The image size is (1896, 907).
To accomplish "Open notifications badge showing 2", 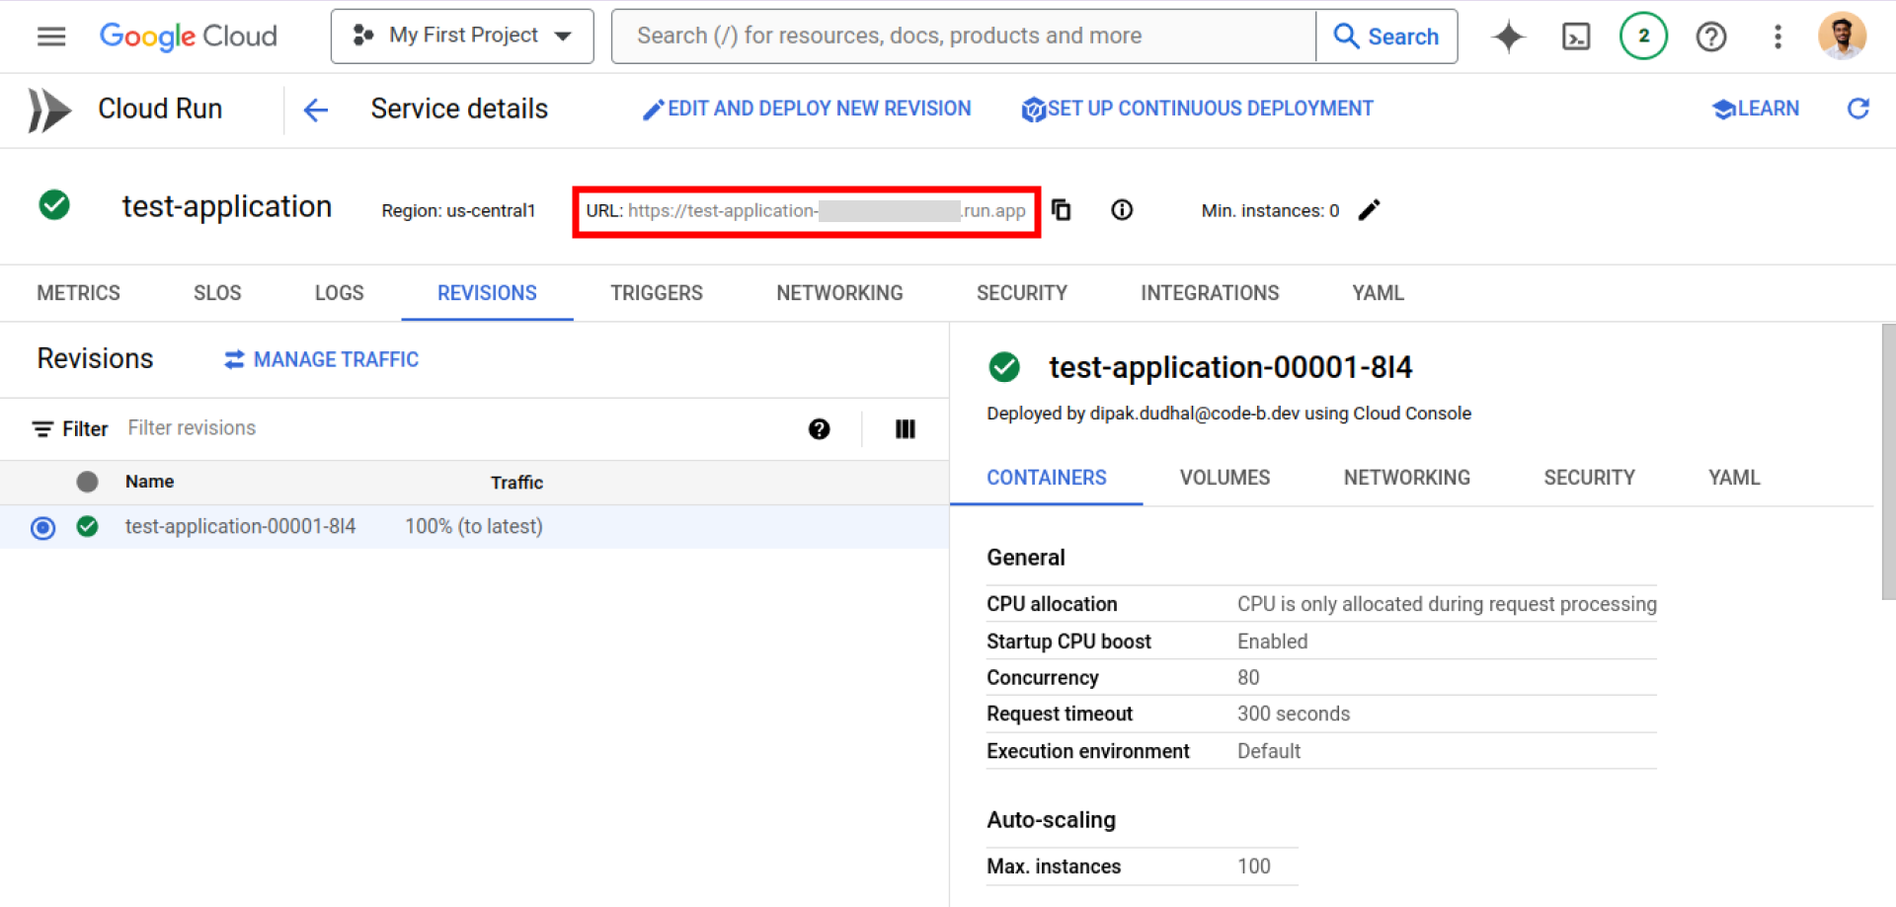I will click(1643, 37).
